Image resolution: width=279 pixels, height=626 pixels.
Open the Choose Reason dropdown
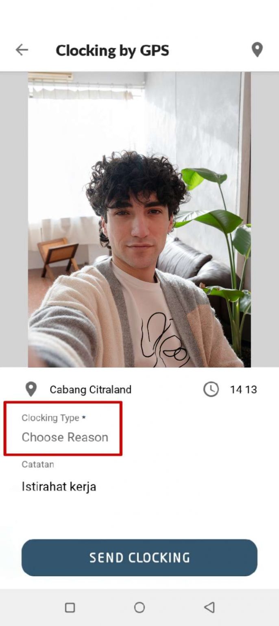(65, 437)
